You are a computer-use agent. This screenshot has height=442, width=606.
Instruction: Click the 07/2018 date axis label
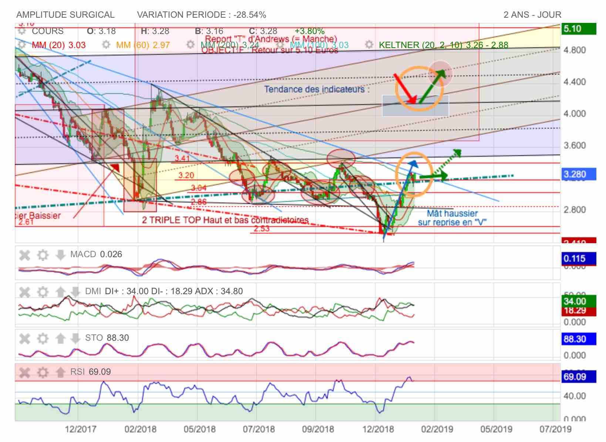pyautogui.click(x=259, y=429)
